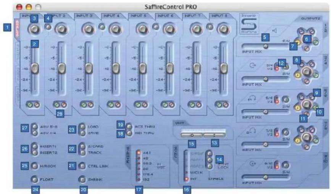Mute Input 5 channel
The image size is (331, 194).
[x=144, y=104]
